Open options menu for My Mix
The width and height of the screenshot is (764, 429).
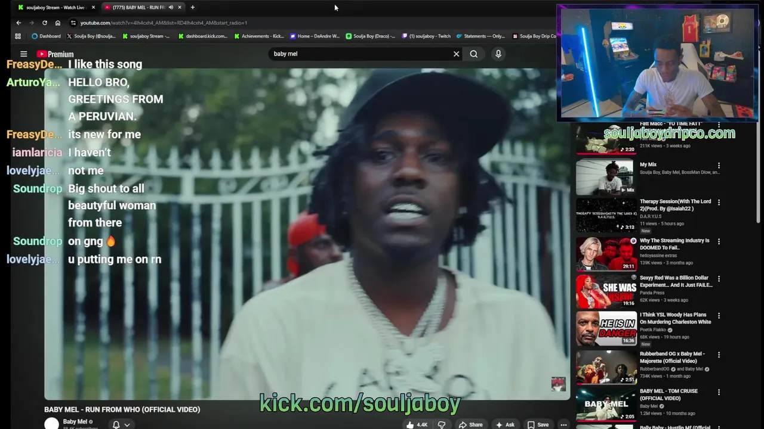coord(719,166)
